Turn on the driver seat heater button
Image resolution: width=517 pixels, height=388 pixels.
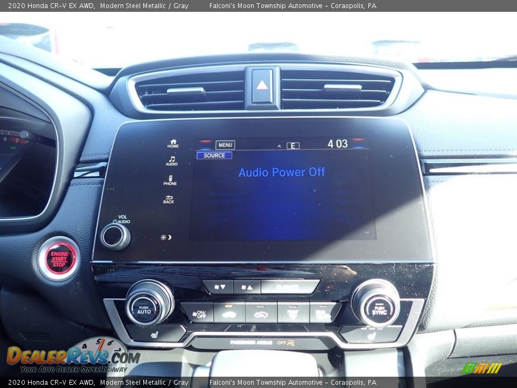(x=155, y=334)
